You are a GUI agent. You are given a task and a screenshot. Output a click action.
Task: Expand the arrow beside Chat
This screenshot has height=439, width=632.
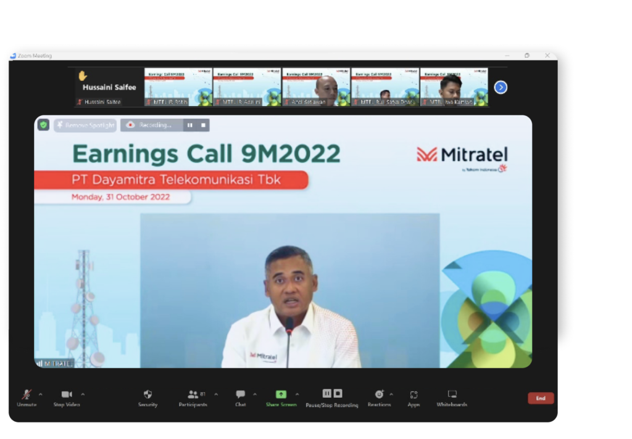[x=255, y=394]
